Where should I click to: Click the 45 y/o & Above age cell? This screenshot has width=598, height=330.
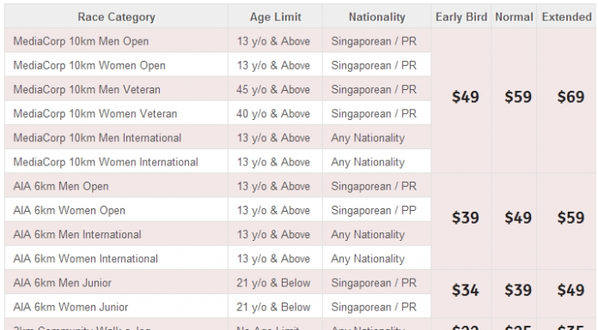(273, 89)
